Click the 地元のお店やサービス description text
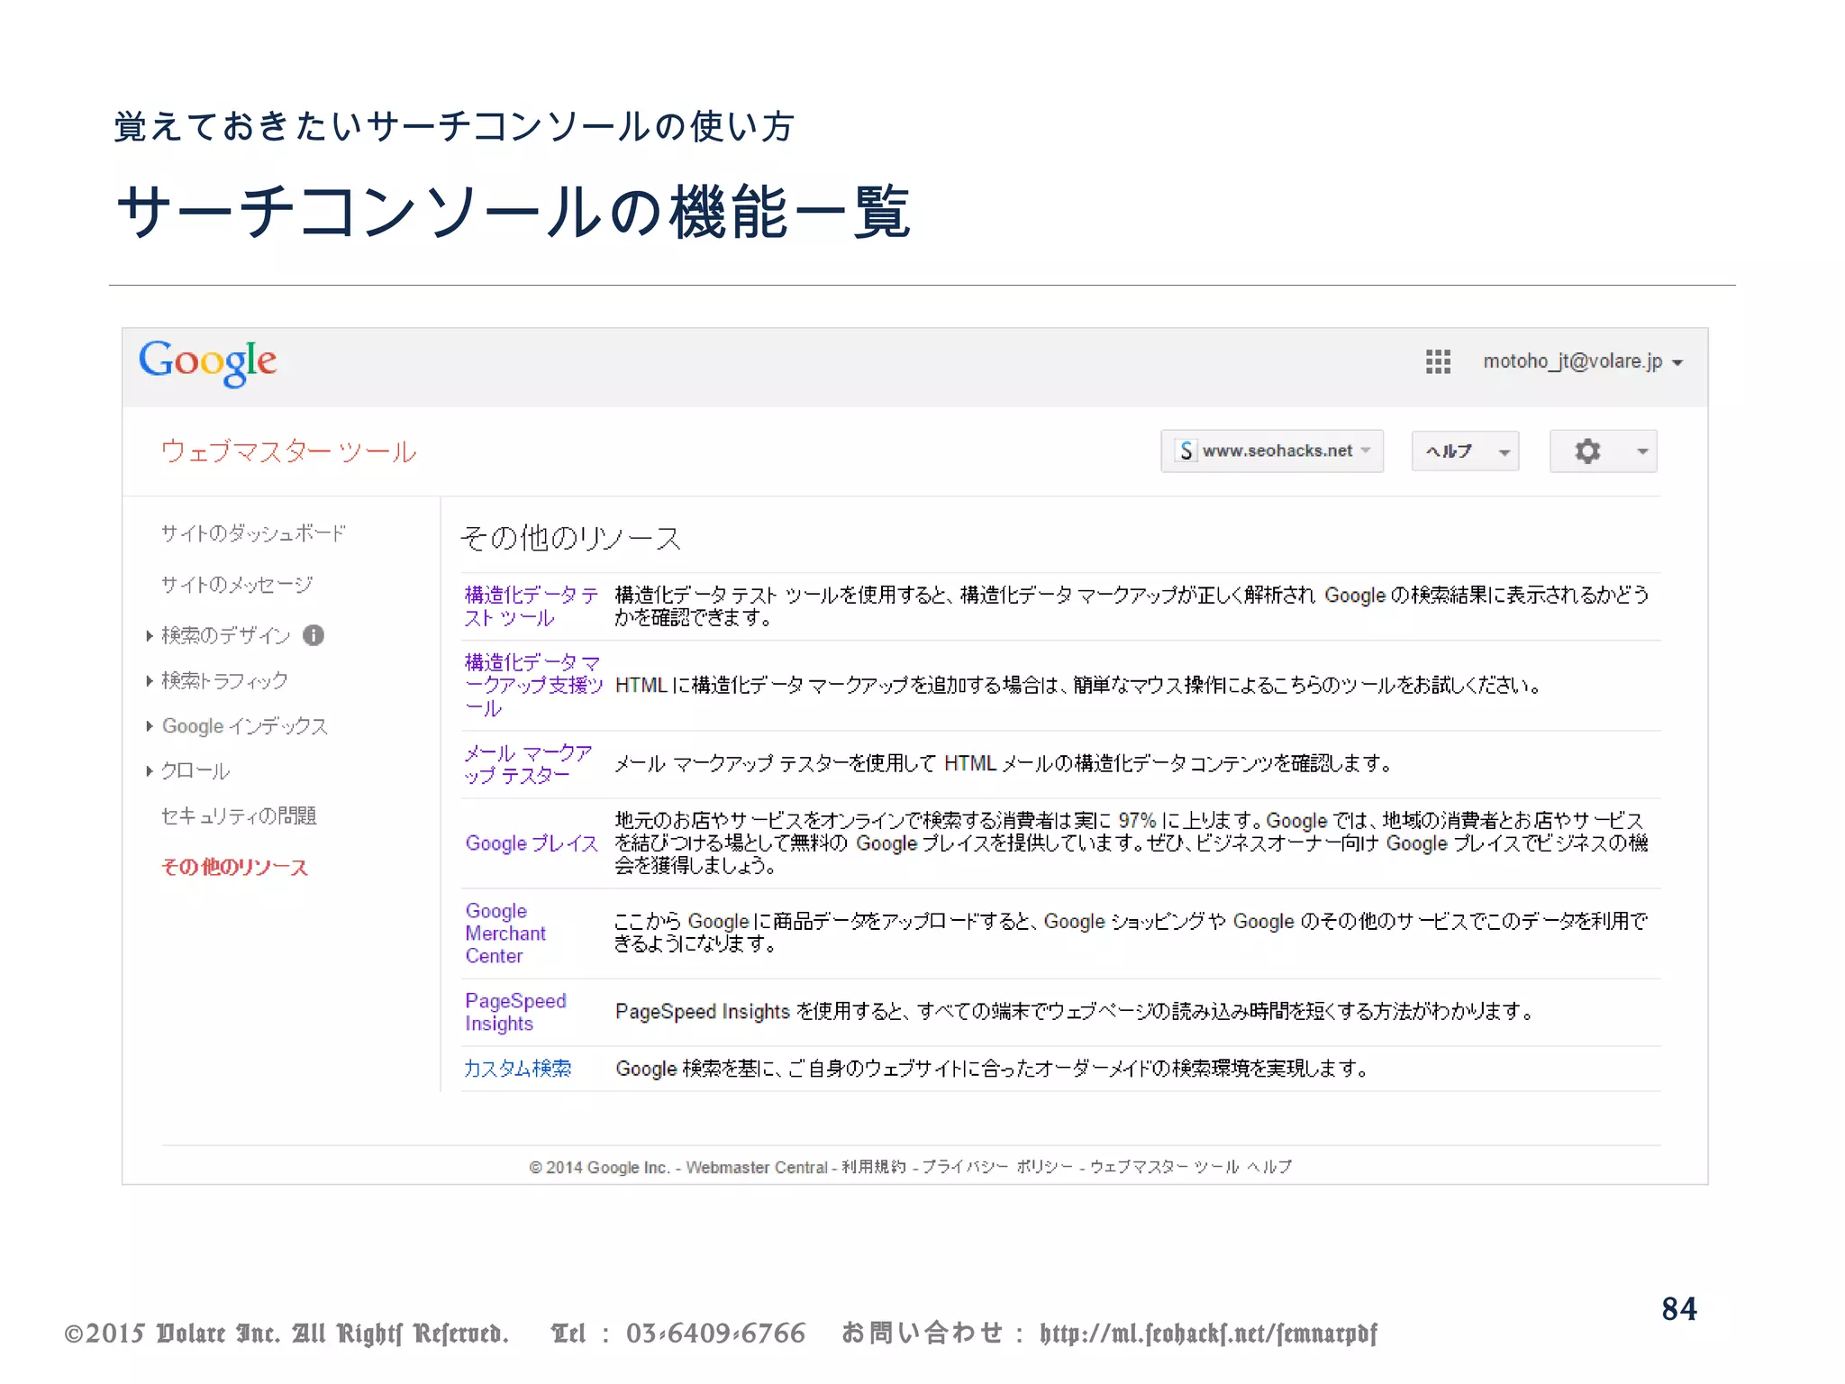The image size is (1845, 1384). pyautogui.click(x=1132, y=843)
